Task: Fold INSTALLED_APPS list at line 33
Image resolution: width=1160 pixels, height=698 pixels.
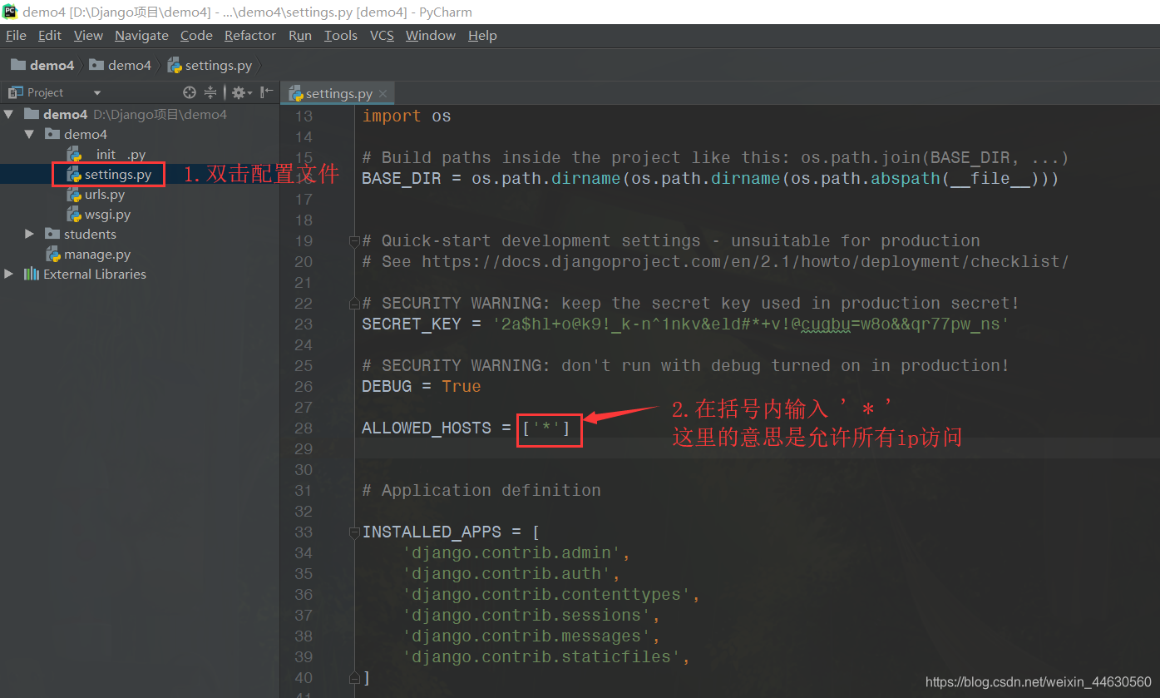Action: [x=355, y=532]
